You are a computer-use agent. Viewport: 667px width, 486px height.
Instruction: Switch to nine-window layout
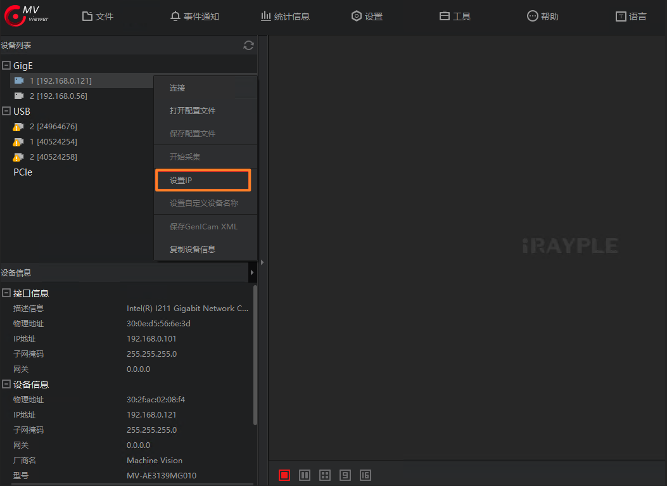[x=345, y=475]
